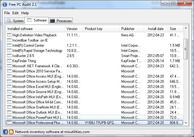Sort by Publisher column header
194x137 pixels.
point(131,29)
